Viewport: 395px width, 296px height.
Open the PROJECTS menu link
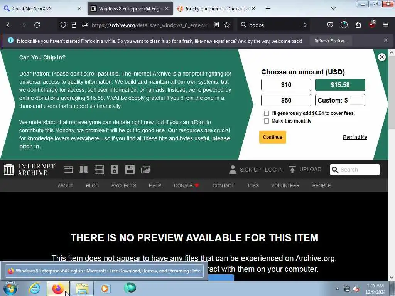tap(124, 185)
